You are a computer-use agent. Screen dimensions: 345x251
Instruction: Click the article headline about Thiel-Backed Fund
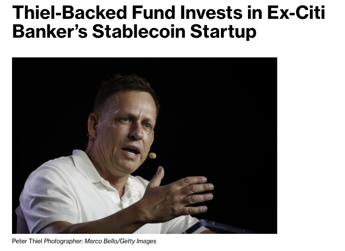click(169, 22)
